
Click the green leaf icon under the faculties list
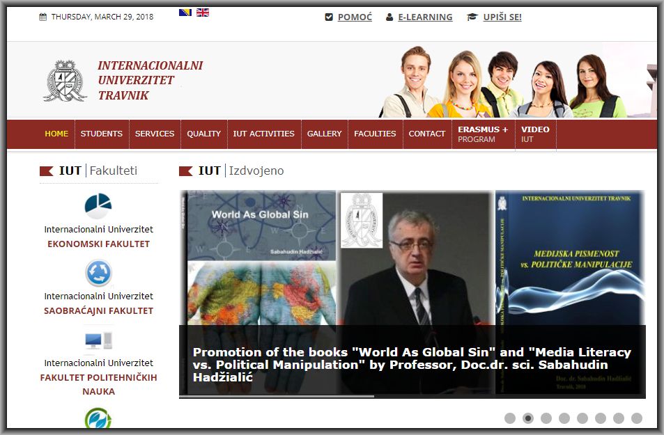coord(98,418)
